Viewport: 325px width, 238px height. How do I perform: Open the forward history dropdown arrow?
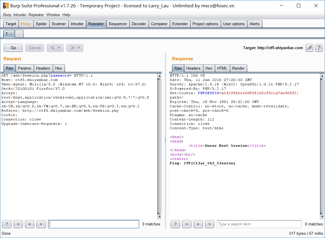click(x=79, y=48)
